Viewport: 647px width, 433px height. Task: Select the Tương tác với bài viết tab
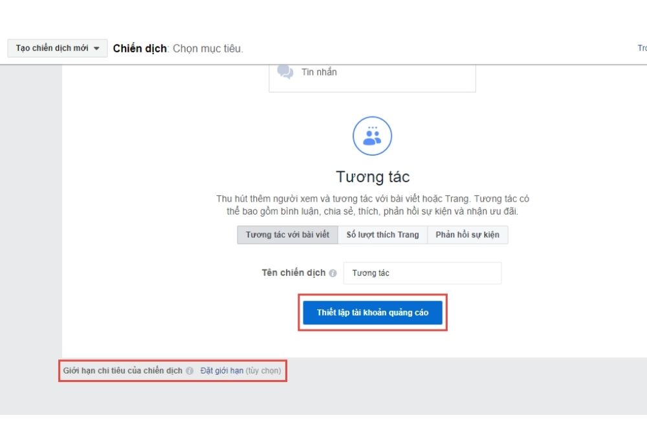click(288, 235)
